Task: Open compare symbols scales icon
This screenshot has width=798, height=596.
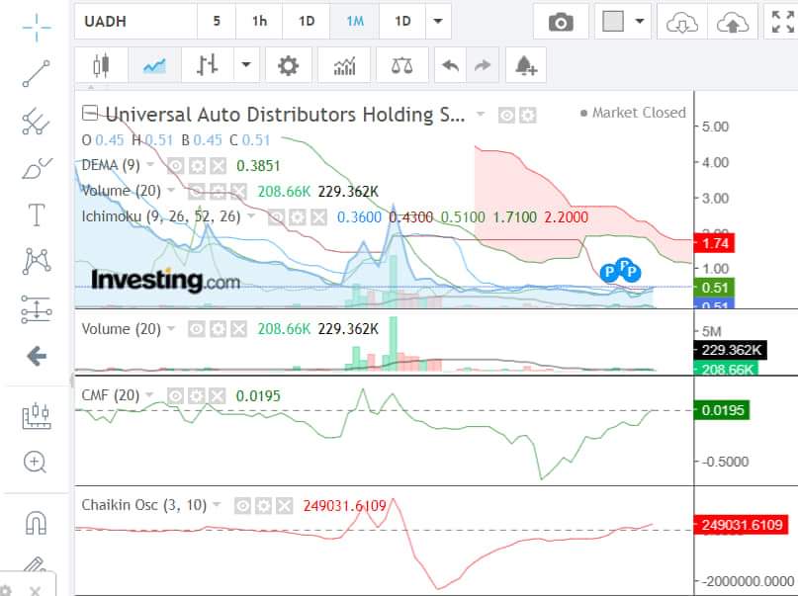Action: [x=401, y=65]
